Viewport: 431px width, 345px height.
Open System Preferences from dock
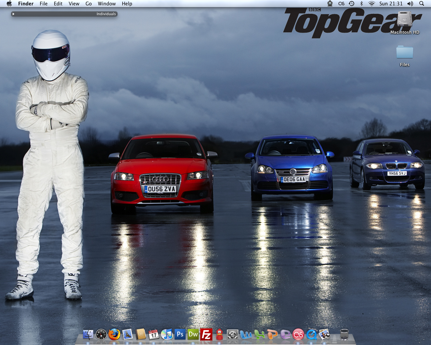pos(232,335)
